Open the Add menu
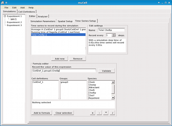This screenshot has height=126, width=172. pyautogui.click(x=22, y=8)
